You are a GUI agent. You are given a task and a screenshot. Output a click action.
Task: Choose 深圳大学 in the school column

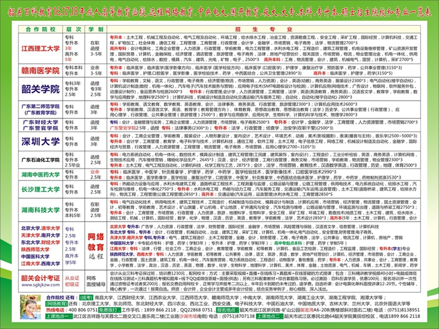coord(40,141)
